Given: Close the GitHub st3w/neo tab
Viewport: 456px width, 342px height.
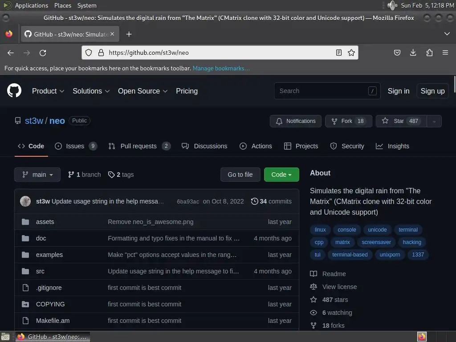Looking at the screenshot, I should click(x=112, y=34).
